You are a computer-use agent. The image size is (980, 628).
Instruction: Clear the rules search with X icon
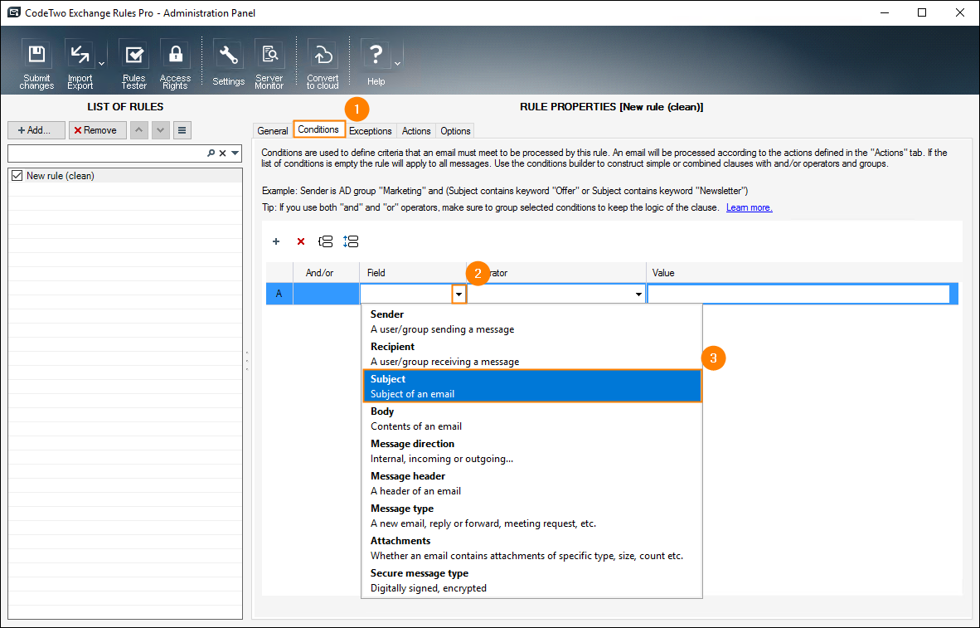pyautogui.click(x=222, y=153)
